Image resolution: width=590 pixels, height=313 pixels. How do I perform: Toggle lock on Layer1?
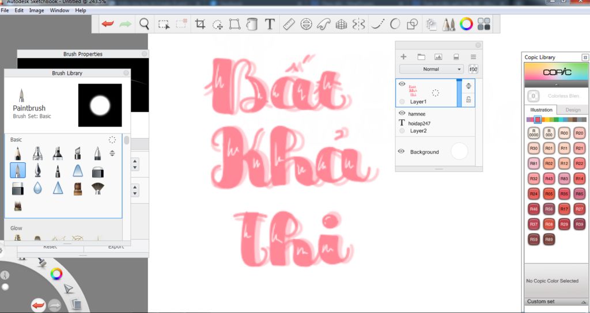tap(468, 100)
